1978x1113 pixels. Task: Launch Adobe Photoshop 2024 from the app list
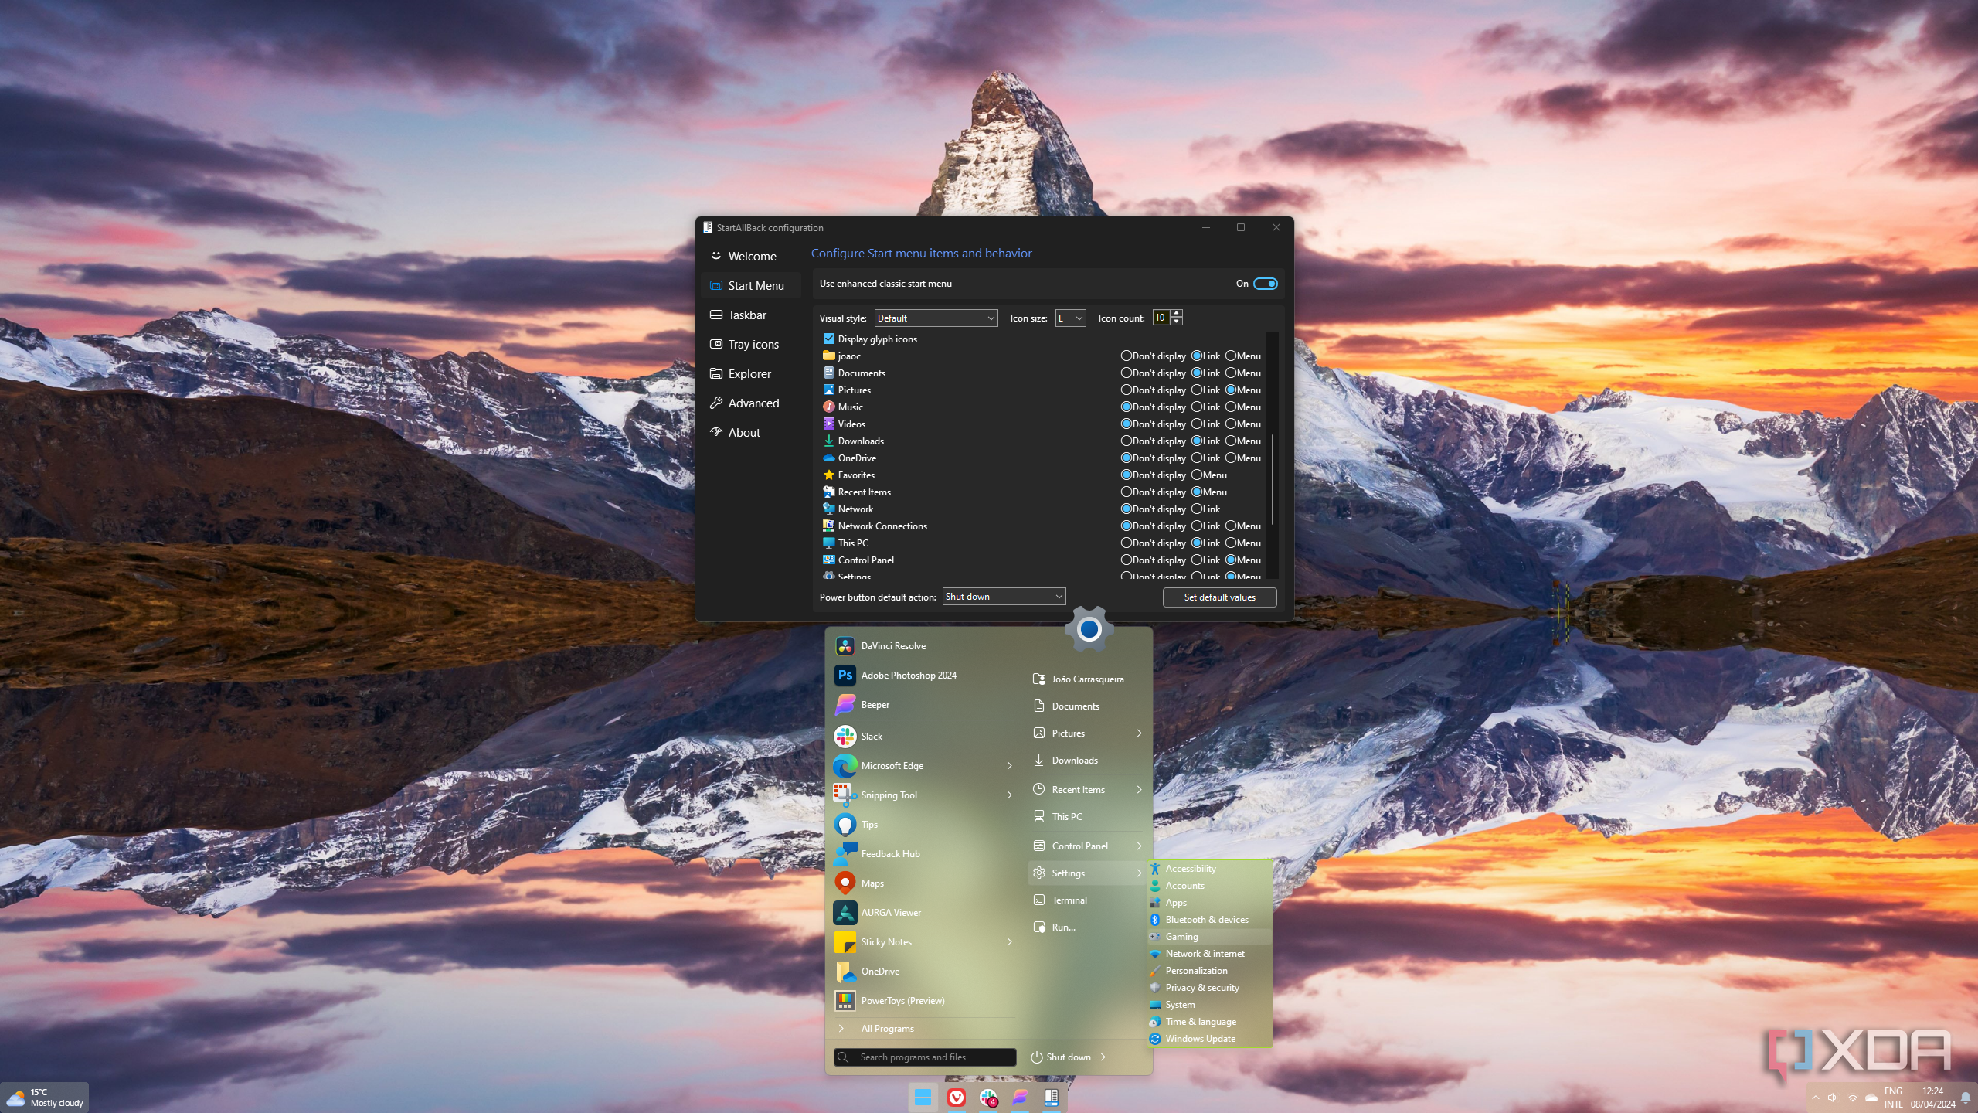[x=908, y=676]
